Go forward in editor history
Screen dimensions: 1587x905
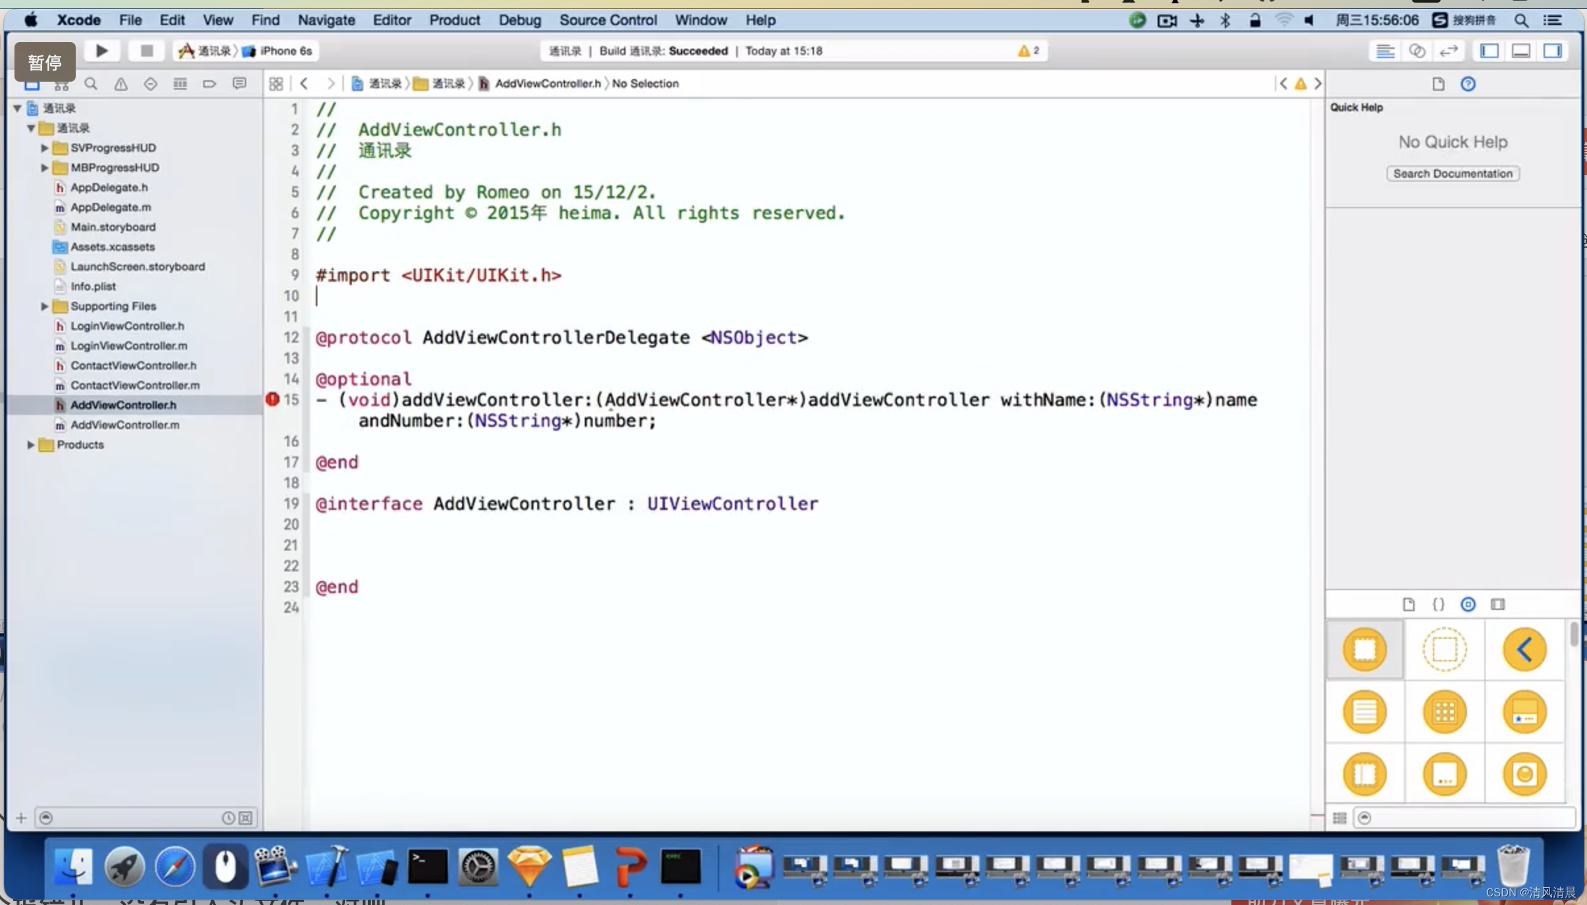(331, 84)
